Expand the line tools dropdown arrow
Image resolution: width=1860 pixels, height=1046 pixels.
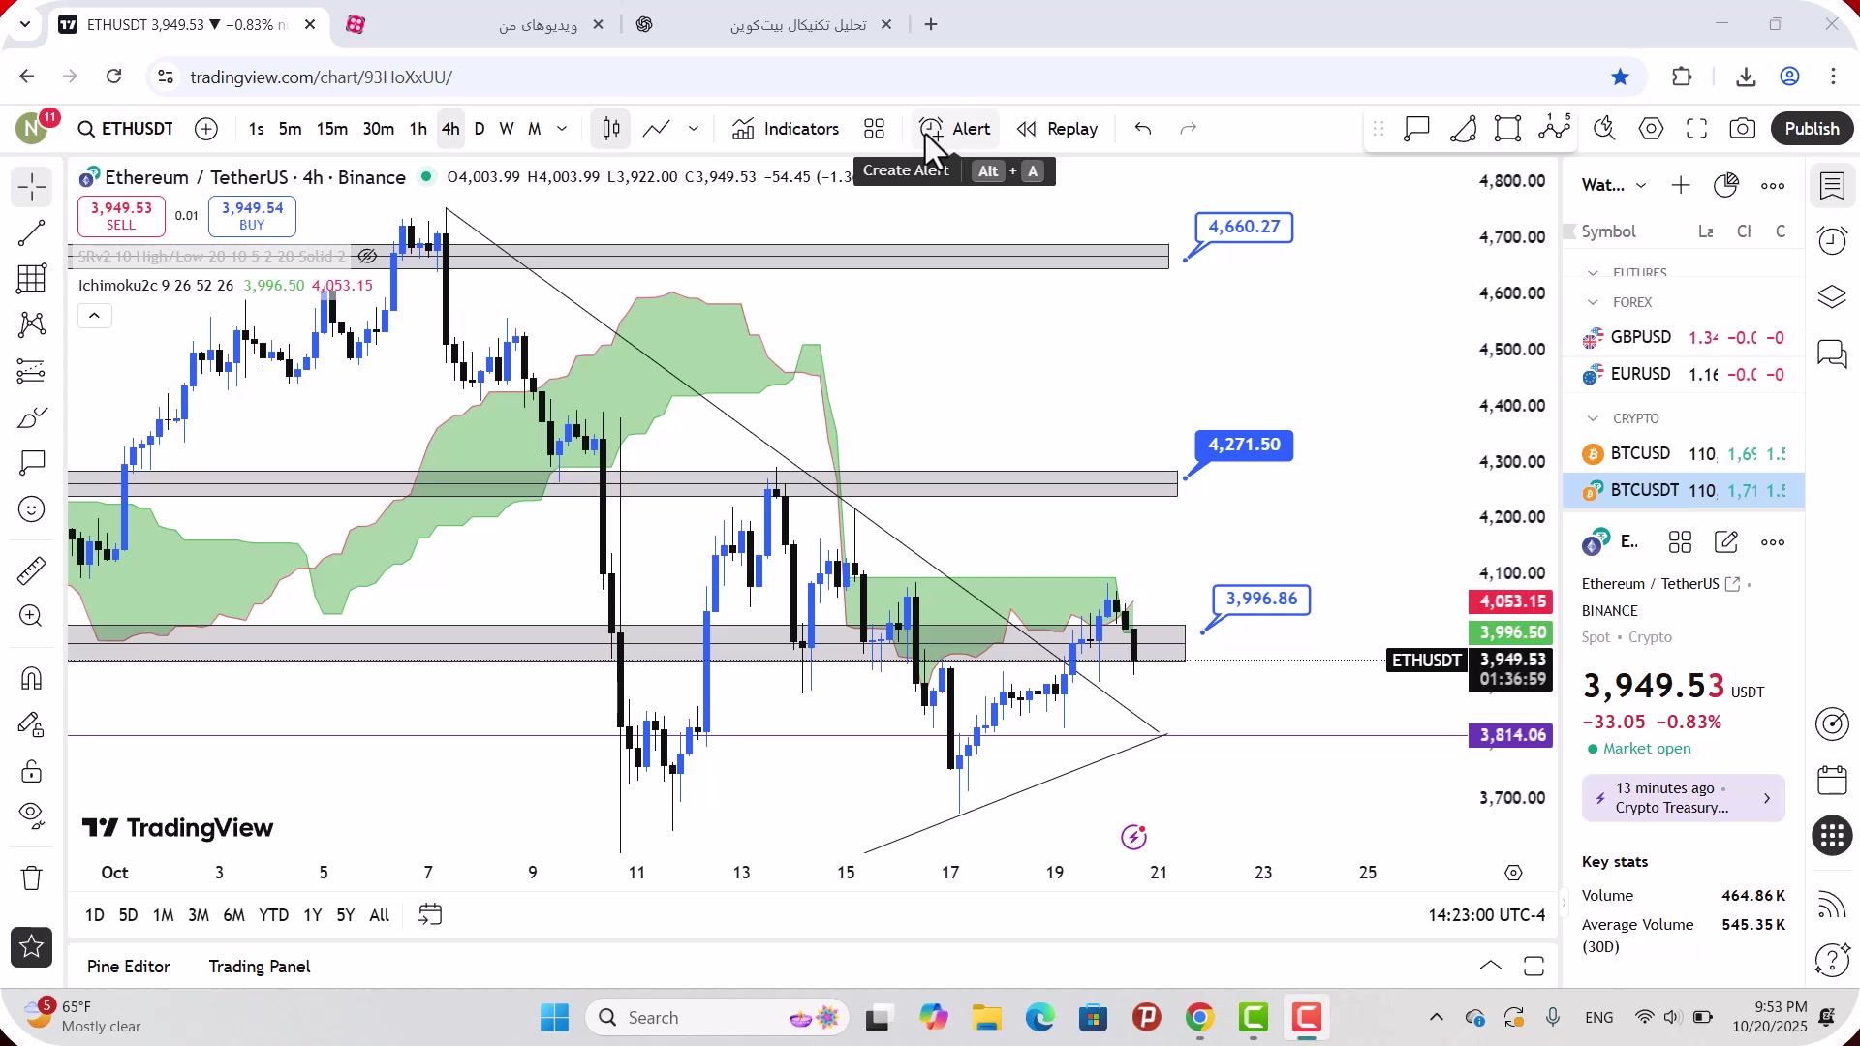694,129
